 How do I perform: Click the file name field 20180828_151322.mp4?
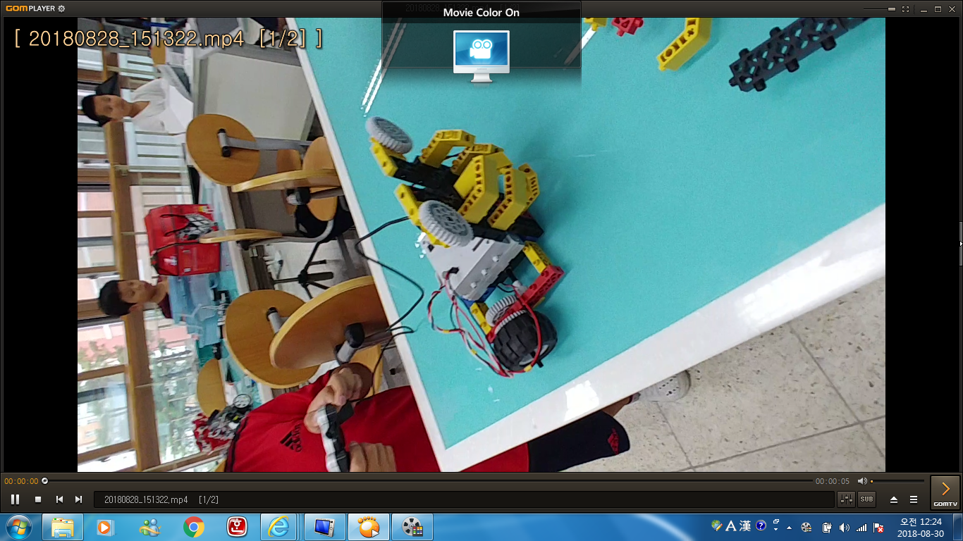[x=464, y=499]
